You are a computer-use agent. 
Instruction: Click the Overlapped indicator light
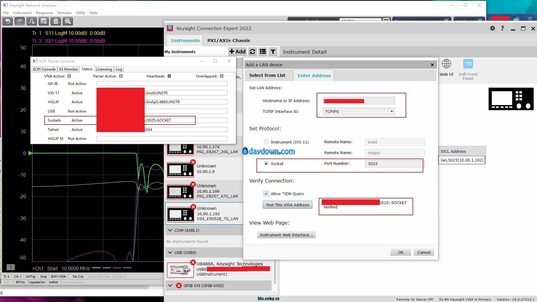[222, 76]
